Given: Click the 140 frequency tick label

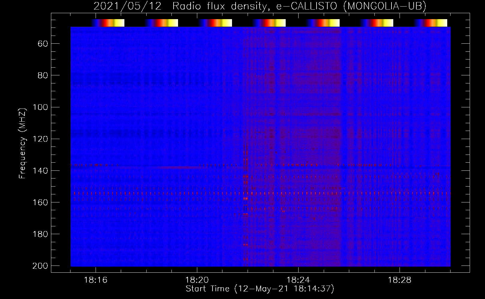Looking at the screenshot, I should (40, 171).
